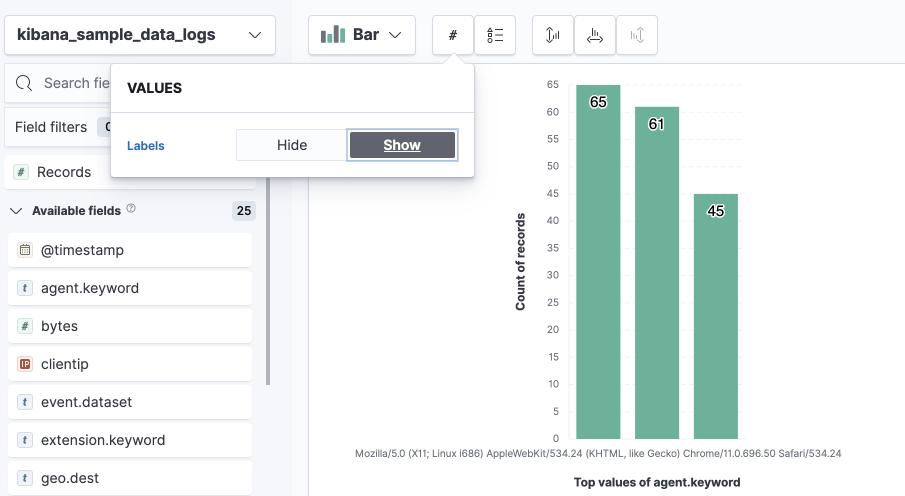Click the horizontal orientation toolbar icon

pyautogui.click(x=595, y=35)
